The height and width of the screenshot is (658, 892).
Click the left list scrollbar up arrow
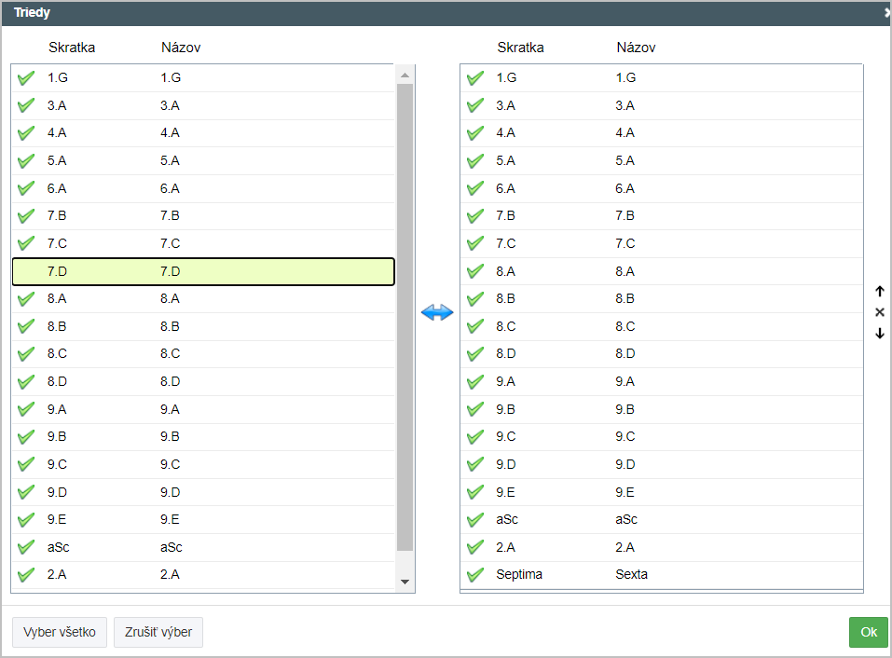point(405,75)
